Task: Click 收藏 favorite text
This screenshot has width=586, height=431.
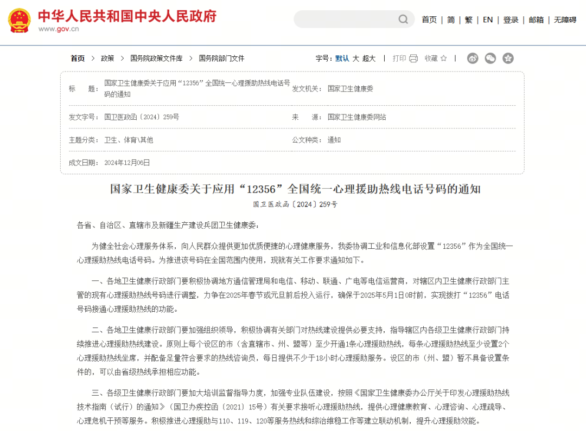Action: (x=431, y=58)
